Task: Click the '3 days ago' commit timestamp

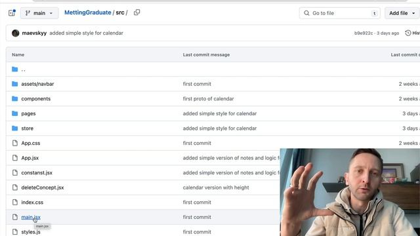Action: [x=388, y=33]
